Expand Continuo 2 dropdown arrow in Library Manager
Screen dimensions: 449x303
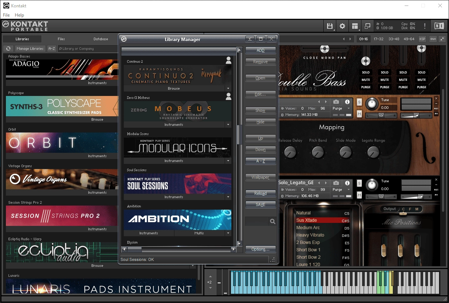click(228, 89)
